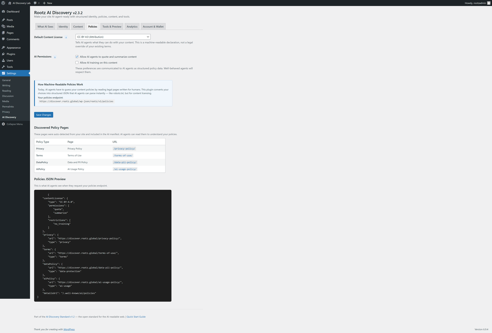Image resolution: width=492 pixels, height=333 pixels.
Task: Open the Default Content License dropdown
Action: coord(112,36)
